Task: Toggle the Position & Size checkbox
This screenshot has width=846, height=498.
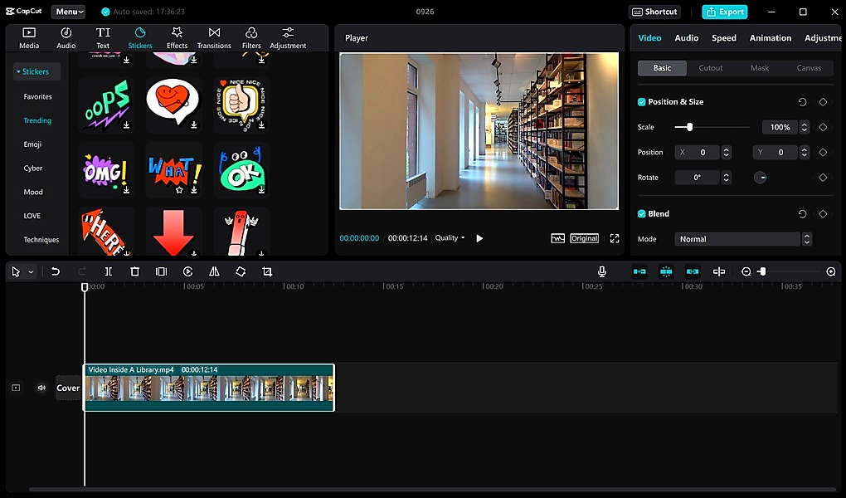Action: tap(642, 102)
